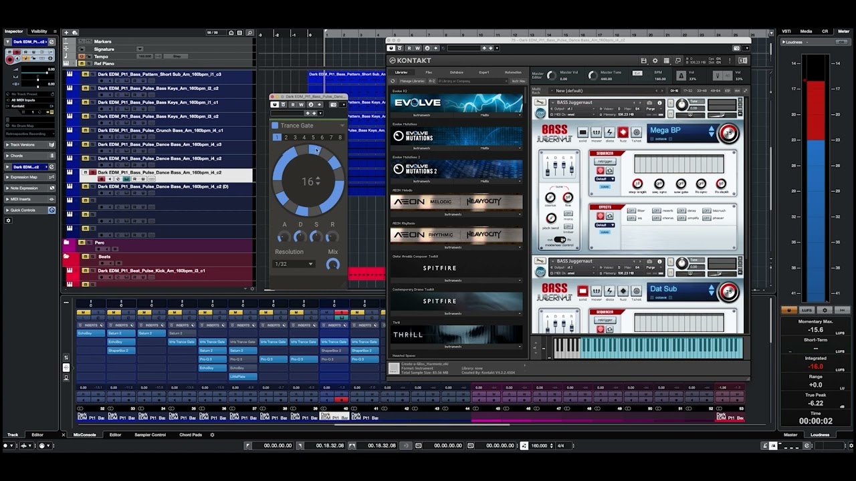Open the Effects Default preset dropdown
856x481 pixels.
tap(605, 224)
